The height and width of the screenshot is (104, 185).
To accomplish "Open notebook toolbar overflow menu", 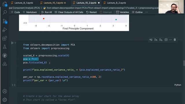I will 147,12.
